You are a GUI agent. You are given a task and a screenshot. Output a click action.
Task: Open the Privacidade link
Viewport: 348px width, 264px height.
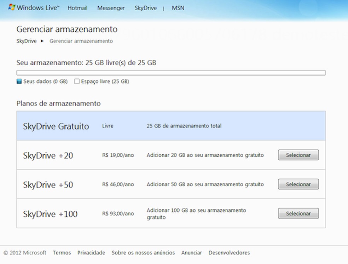coord(91,253)
